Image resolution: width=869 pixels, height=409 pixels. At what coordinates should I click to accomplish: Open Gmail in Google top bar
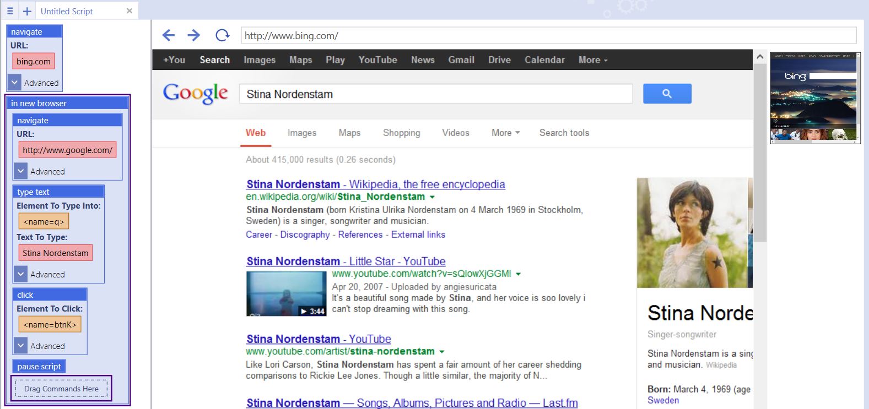[461, 60]
